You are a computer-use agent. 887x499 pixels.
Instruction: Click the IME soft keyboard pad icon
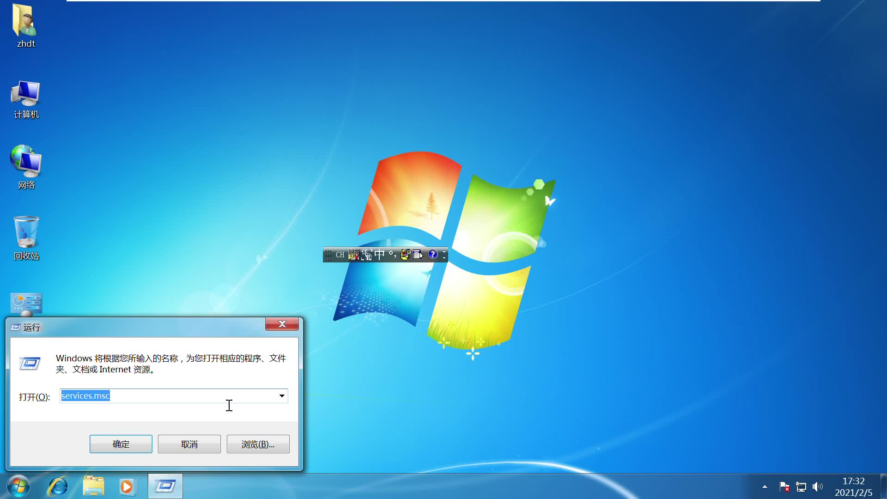click(x=418, y=255)
